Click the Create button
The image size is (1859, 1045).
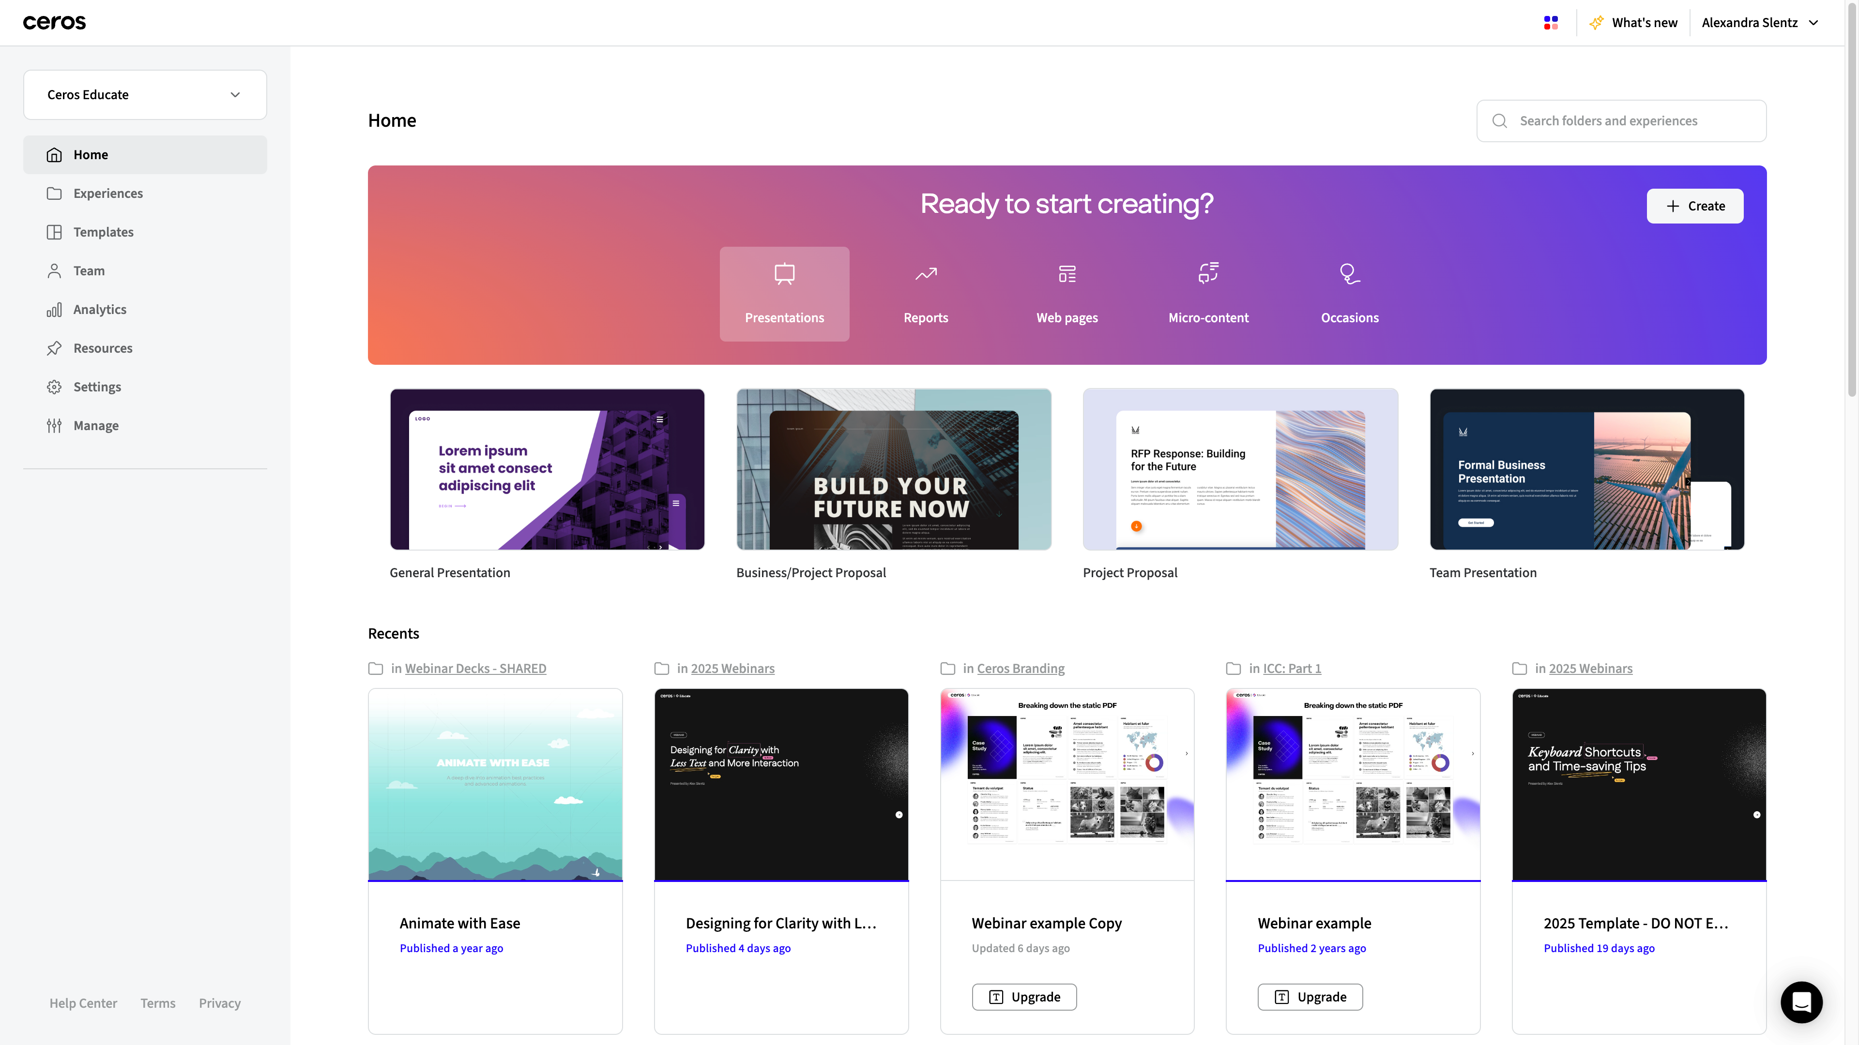[1695, 206]
